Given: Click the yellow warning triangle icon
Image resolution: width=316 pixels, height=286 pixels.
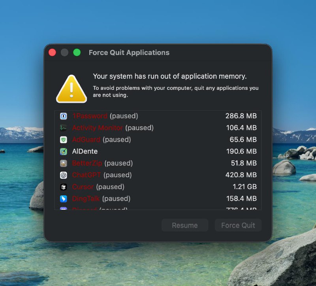Looking at the screenshot, I should [x=71, y=89].
